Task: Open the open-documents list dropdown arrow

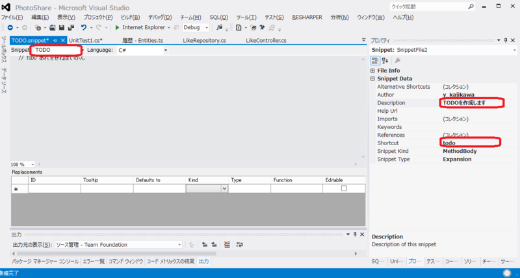Action: [x=363, y=40]
